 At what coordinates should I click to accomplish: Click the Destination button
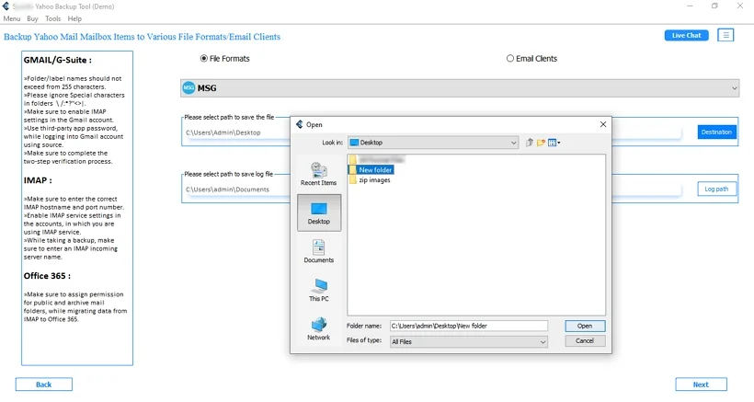[x=716, y=132]
